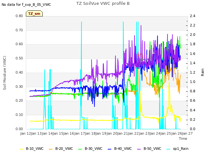Select the B-20_VWC legend entry
This screenshot has height=155, width=207.
click(61, 149)
